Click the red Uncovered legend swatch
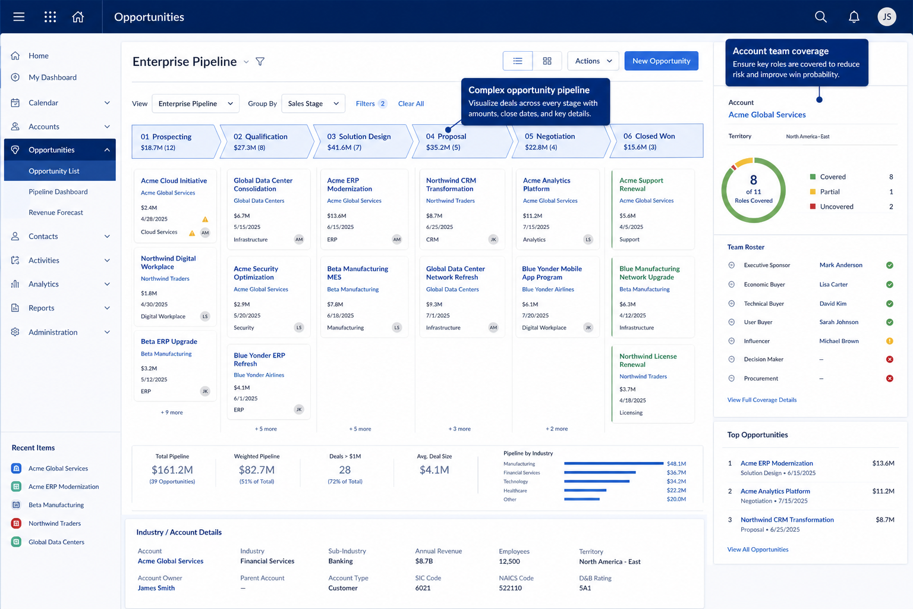Viewport: 913px width, 609px height. (813, 206)
